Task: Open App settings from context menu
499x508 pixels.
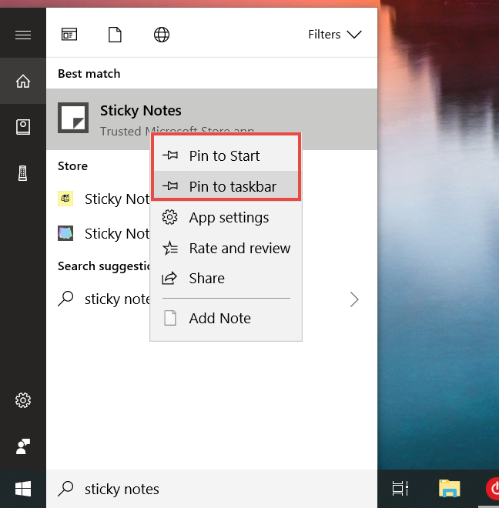Action: [x=226, y=217]
